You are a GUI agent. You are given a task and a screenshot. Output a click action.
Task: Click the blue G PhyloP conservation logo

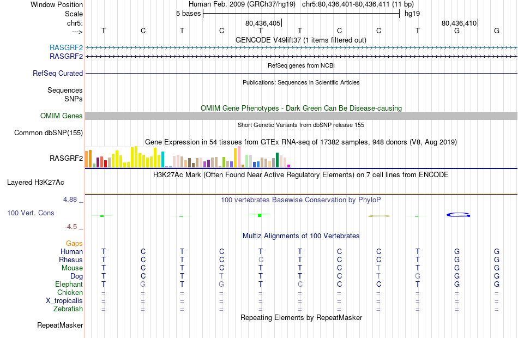458,215
